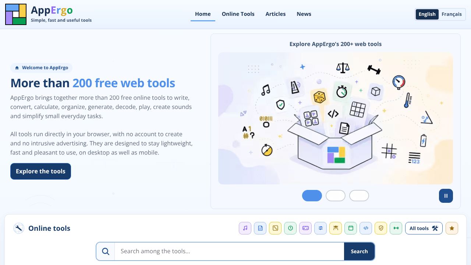Click the AppErgo colored squares logo
Image resolution: width=471 pixels, height=265 pixels.
point(16,14)
